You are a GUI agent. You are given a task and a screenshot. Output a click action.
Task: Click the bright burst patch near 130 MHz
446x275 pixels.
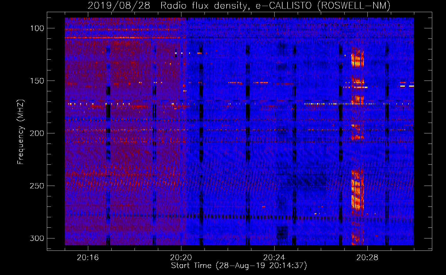tap(358, 58)
